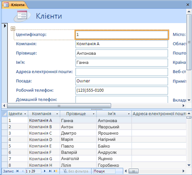Click cell Яворський in datasheet
The image size is (192, 175).
[114, 127]
